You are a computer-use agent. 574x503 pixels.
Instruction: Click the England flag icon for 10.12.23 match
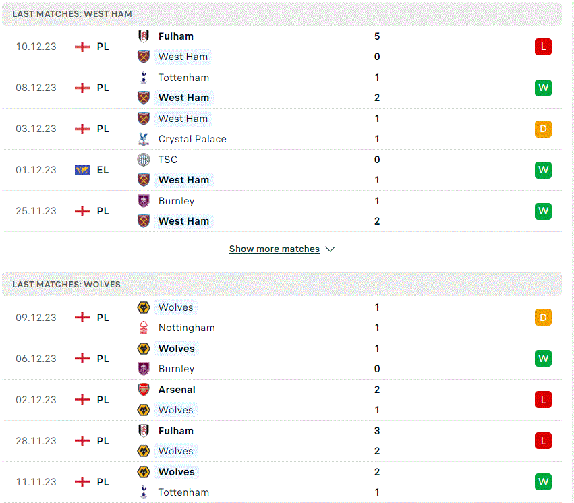click(82, 47)
